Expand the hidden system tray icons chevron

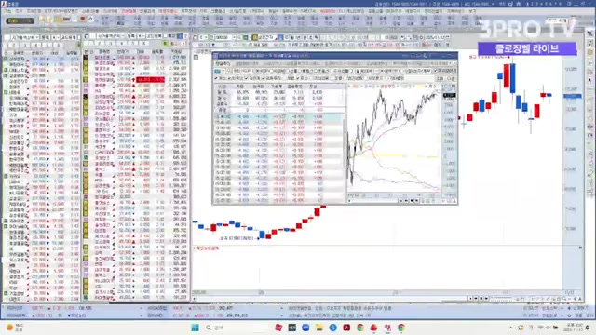click(510, 328)
